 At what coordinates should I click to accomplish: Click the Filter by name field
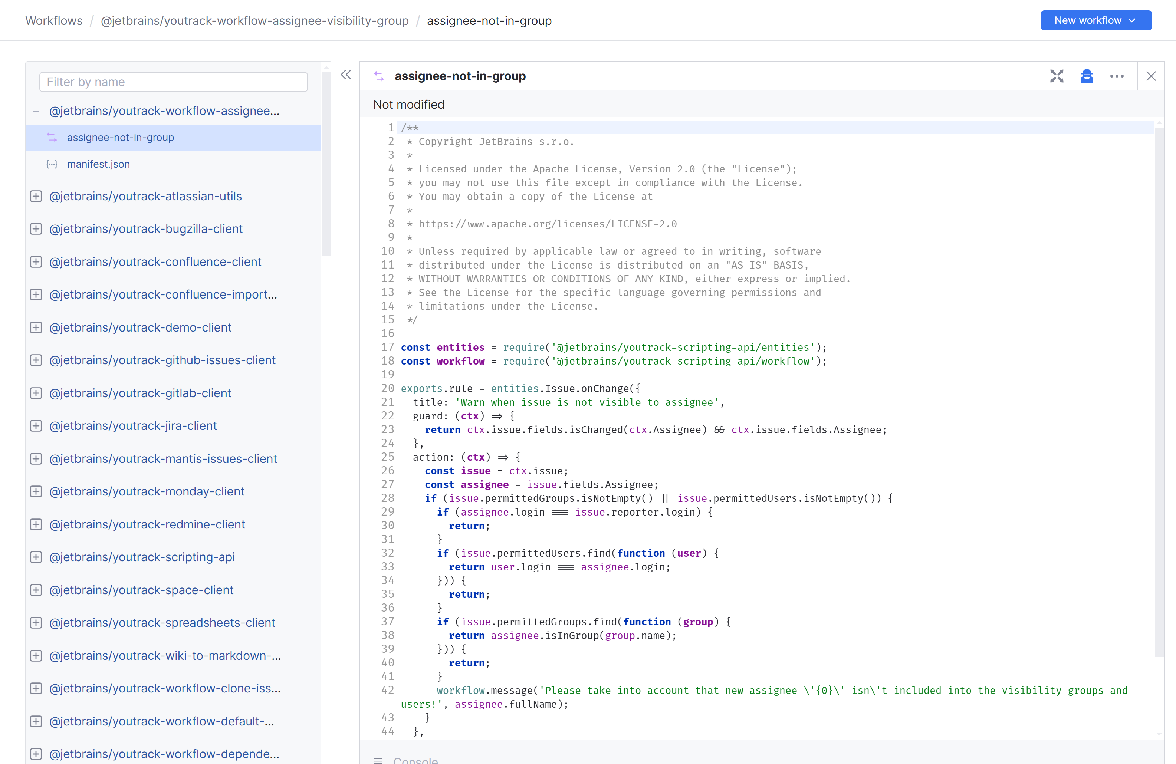click(x=173, y=82)
